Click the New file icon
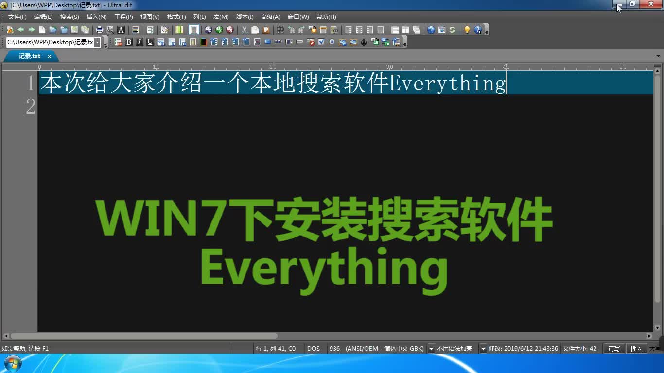The image size is (664, 373). (42, 30)
